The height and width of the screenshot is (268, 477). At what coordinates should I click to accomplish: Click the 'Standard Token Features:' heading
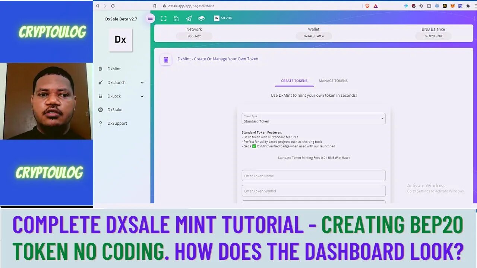coord(262,132)
